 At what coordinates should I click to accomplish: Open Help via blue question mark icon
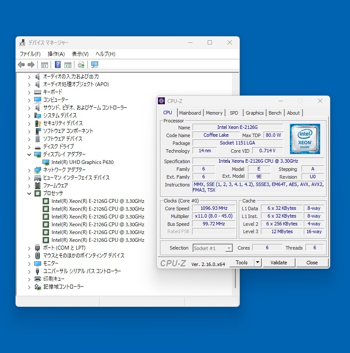pos(58,65)
